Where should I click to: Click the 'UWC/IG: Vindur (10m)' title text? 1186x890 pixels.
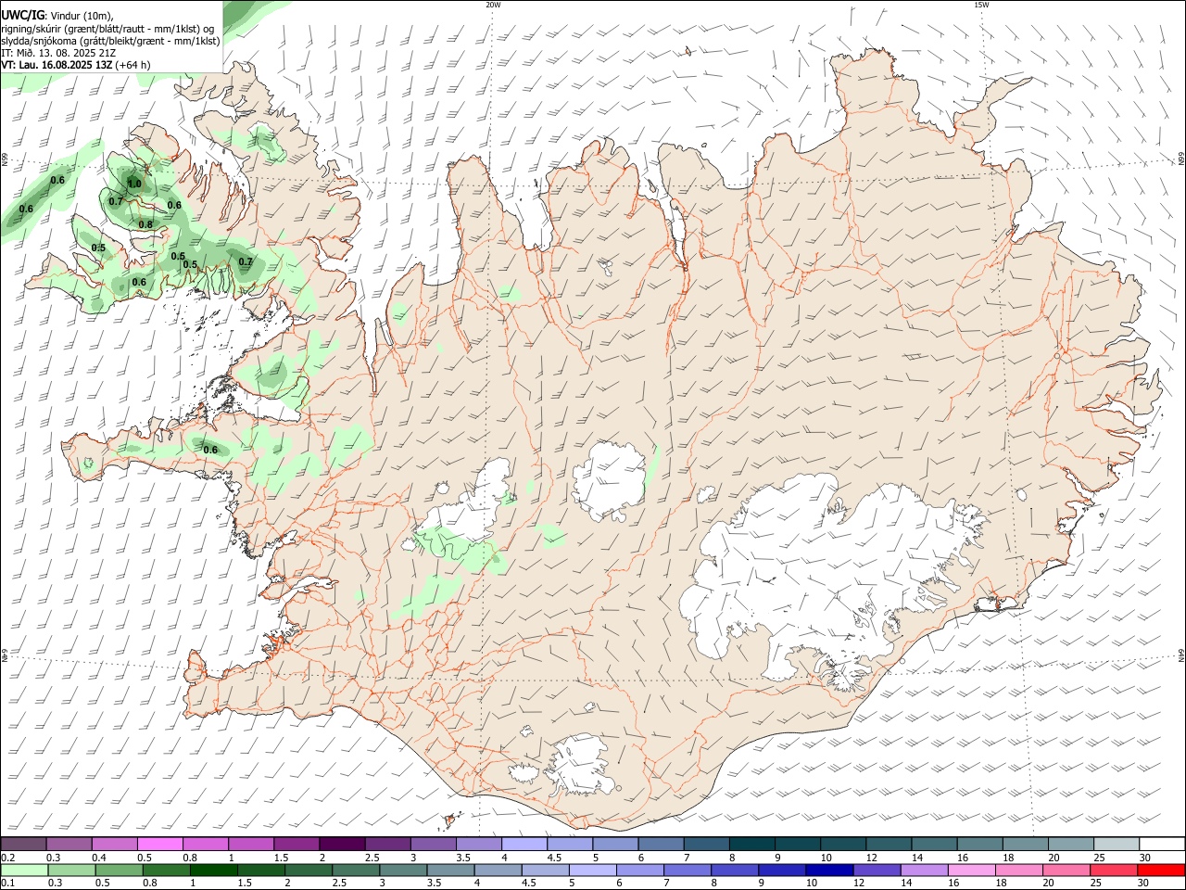57,15
